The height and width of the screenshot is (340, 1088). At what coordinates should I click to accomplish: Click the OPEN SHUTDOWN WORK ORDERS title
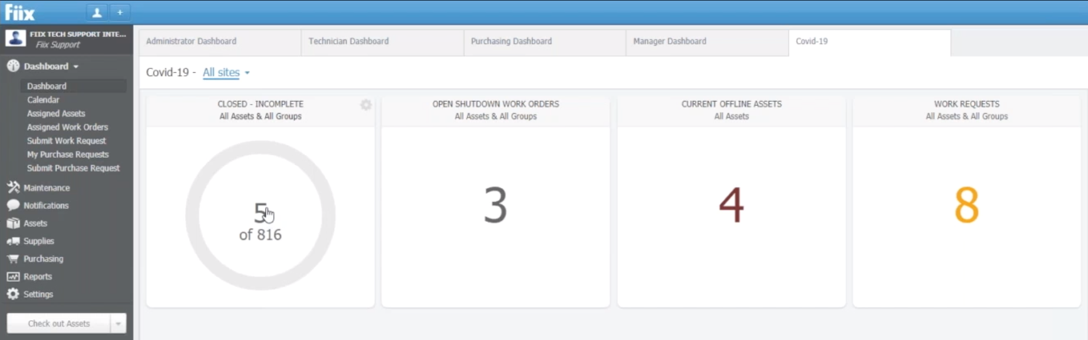pyautogui.click(x=496, y=103)
